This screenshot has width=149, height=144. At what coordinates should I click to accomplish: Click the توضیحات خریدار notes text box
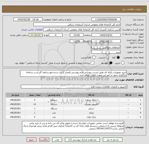pos(73,127)
